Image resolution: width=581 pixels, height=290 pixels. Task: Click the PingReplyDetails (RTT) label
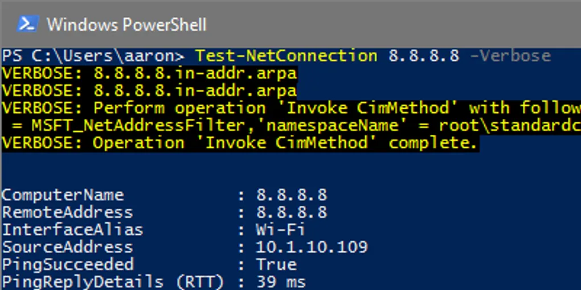click(113, 282)
